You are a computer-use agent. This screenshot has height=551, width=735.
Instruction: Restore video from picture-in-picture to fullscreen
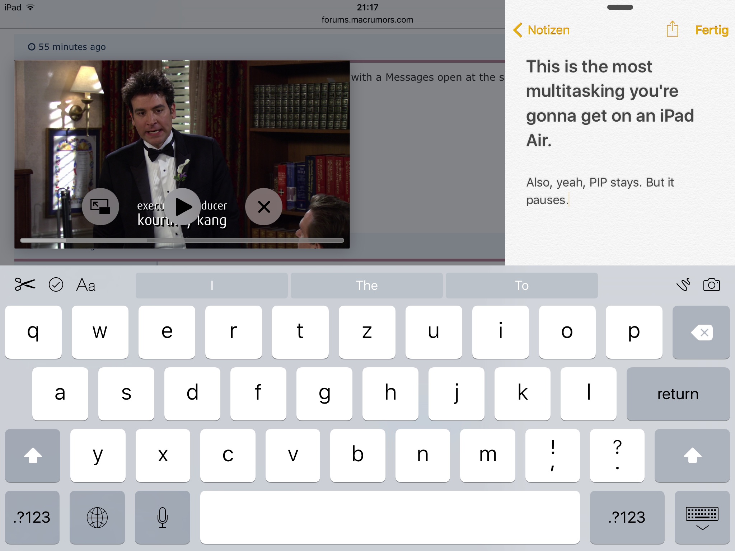click(x=100, y=207)
